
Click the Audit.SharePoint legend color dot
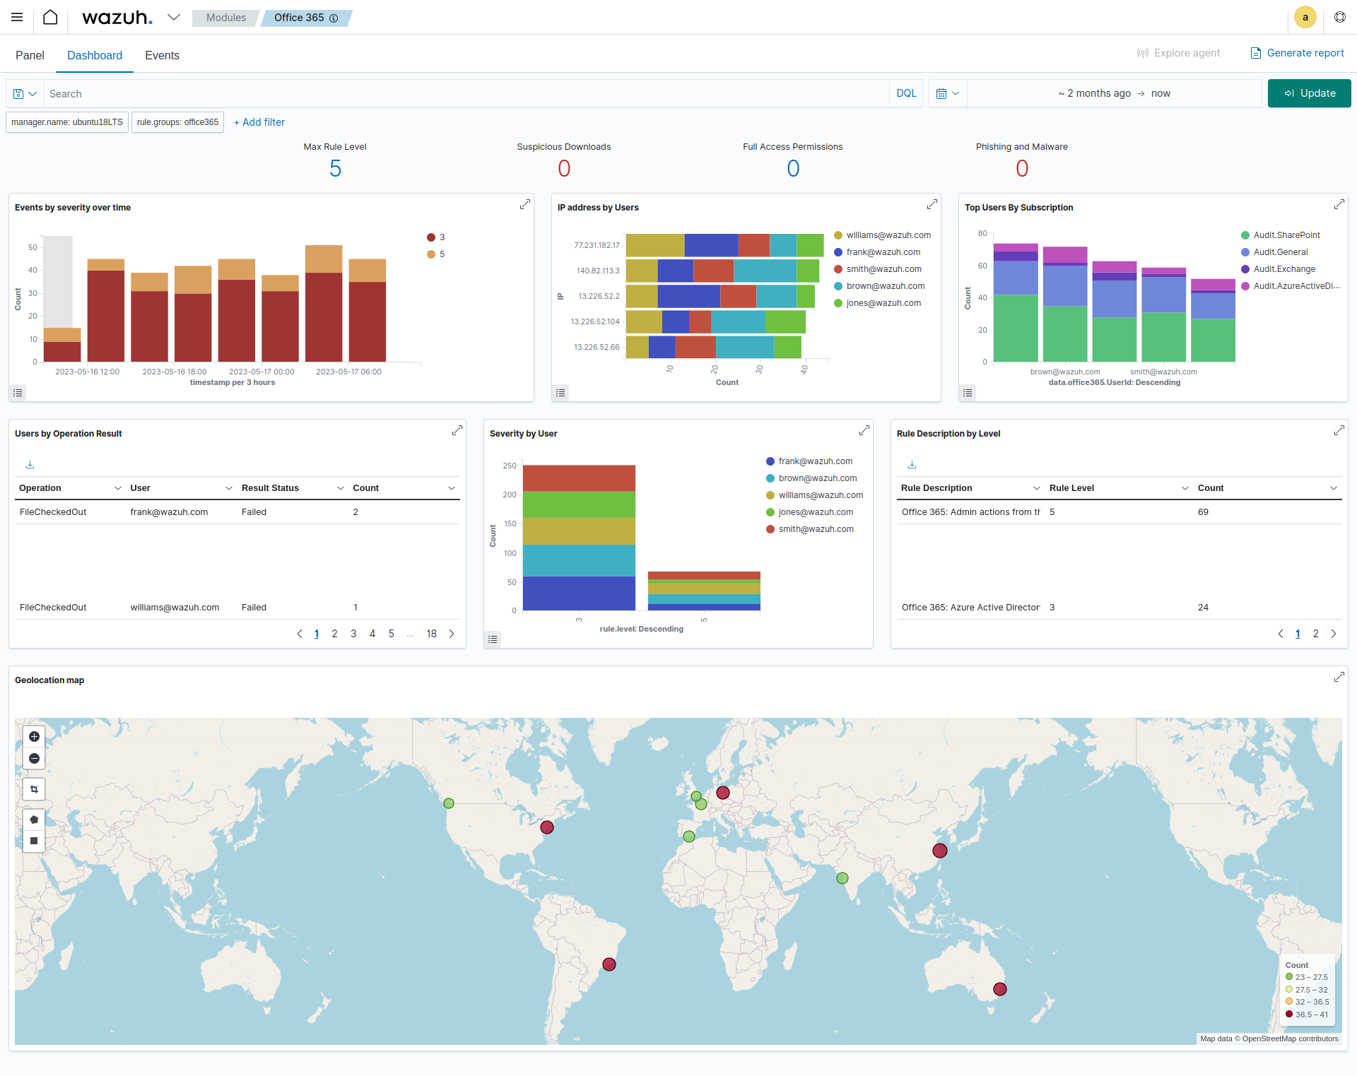(x=1245, y=235)
